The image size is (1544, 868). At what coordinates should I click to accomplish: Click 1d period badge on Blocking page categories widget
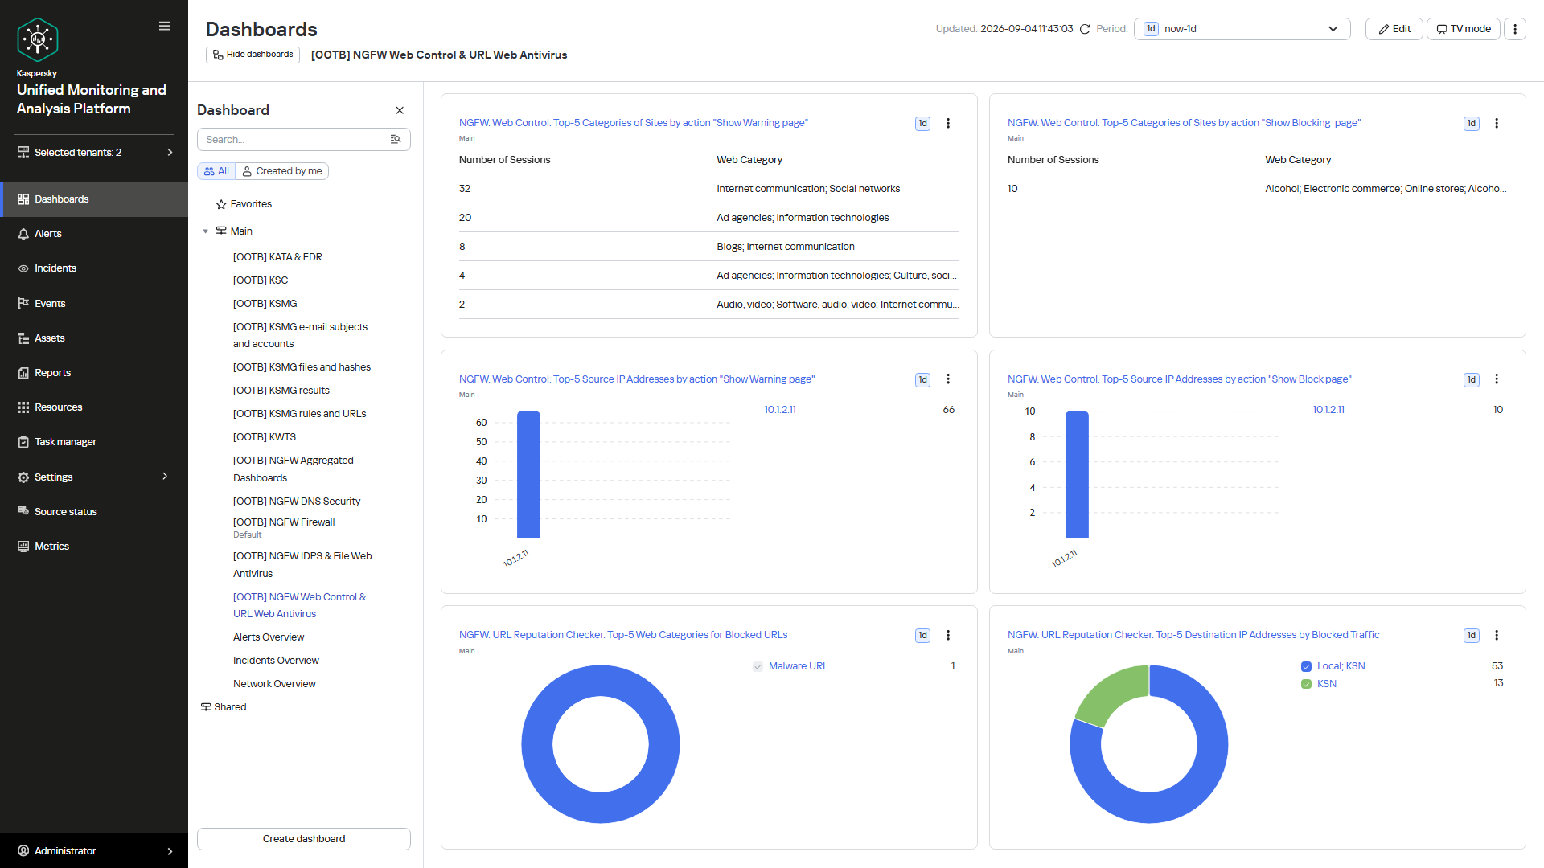[x=1471, y=124]
